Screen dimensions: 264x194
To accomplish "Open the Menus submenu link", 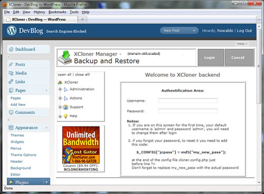I will click(x=16, y=148).
